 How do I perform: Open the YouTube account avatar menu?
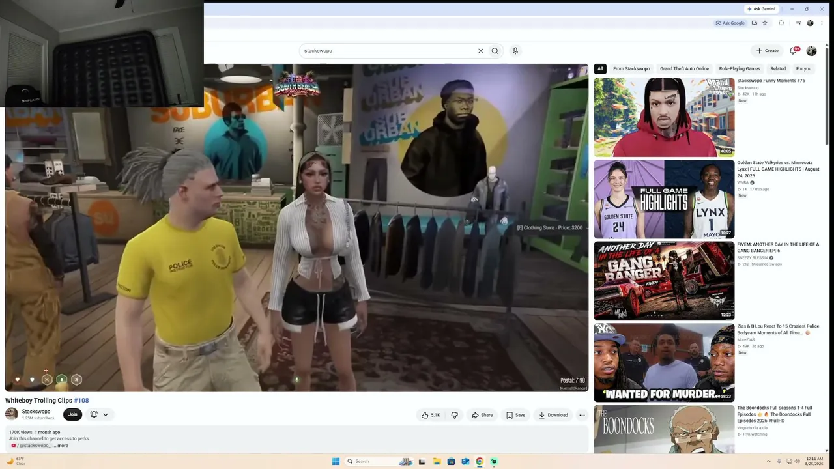click(x=811, y=51)
